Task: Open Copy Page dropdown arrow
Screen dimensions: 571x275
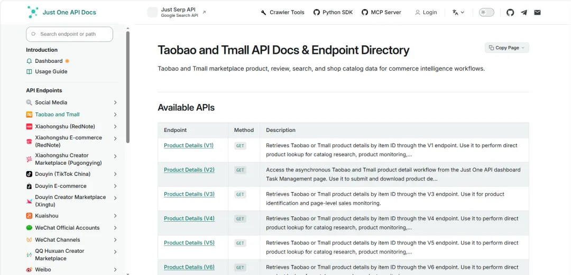Action: (523, 48)
